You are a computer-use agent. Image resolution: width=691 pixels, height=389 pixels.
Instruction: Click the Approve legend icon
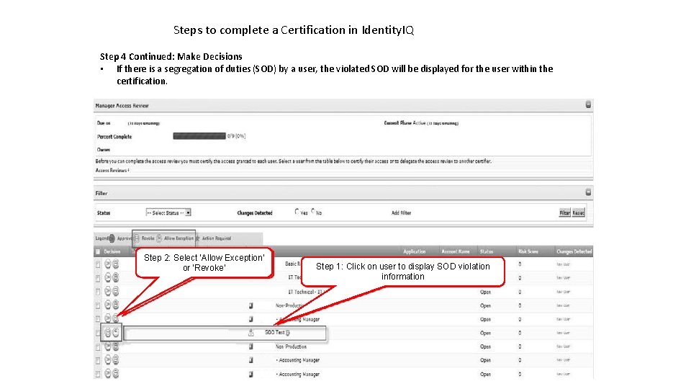(x=112, y=238)
